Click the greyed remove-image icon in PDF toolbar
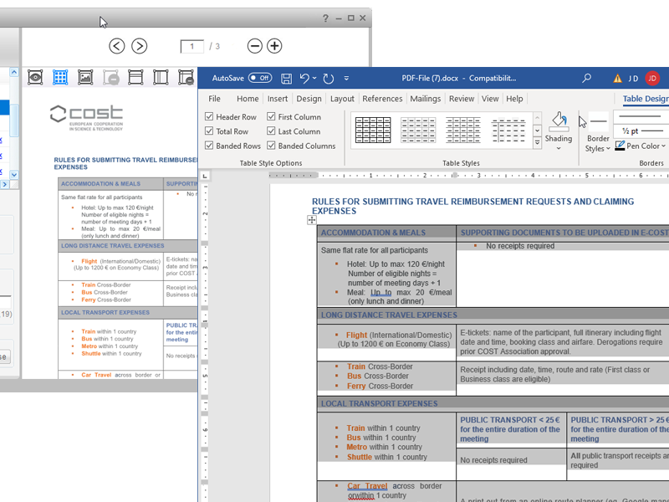669x502 pixels. point(111,77)
